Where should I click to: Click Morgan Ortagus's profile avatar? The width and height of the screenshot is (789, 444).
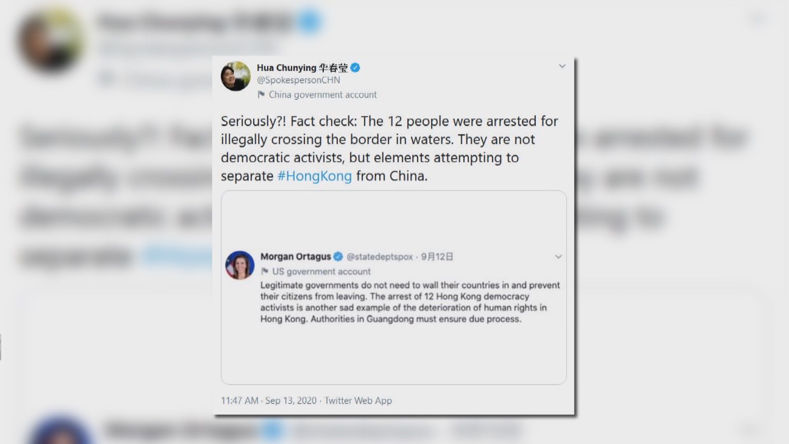coord(240,265)
